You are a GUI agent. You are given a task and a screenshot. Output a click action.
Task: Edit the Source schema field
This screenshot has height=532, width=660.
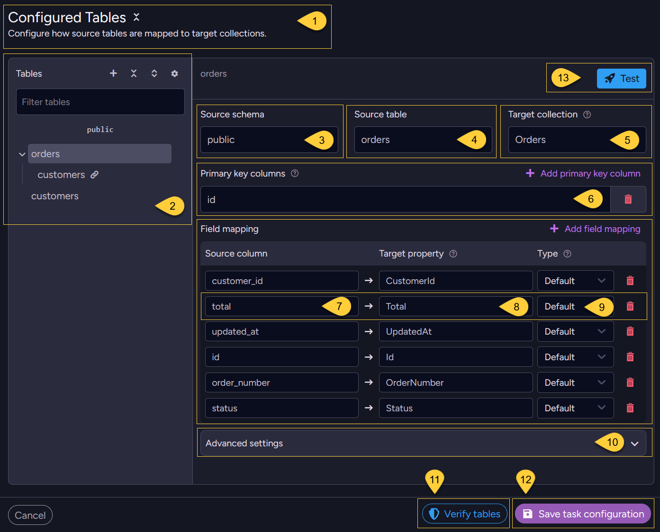click(269, 140)
